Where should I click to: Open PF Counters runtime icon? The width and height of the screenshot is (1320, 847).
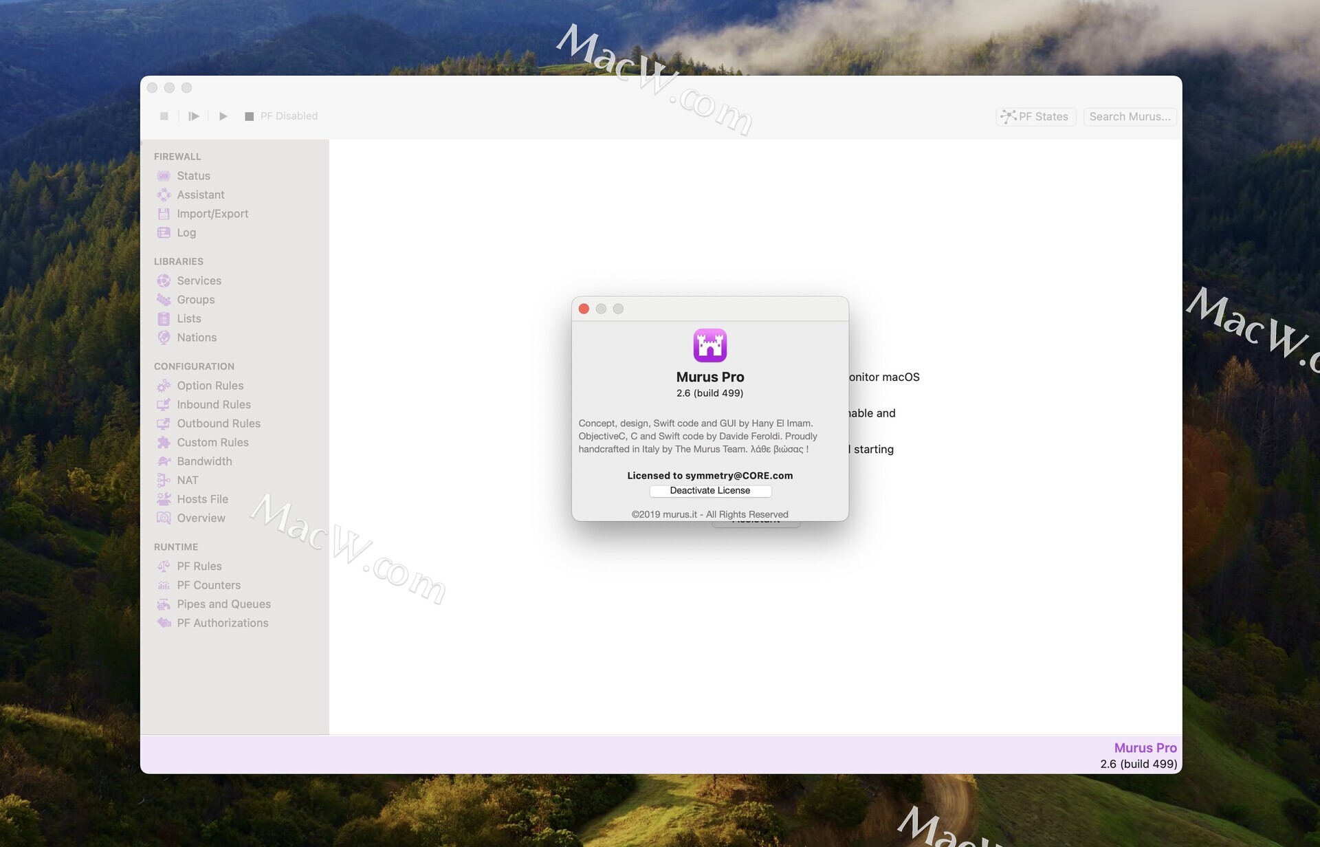point(164,585)
